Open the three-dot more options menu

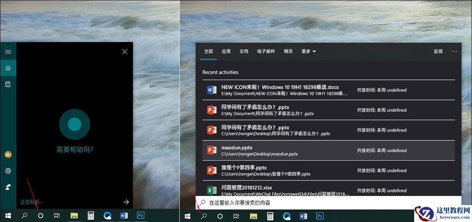[454, 52]
